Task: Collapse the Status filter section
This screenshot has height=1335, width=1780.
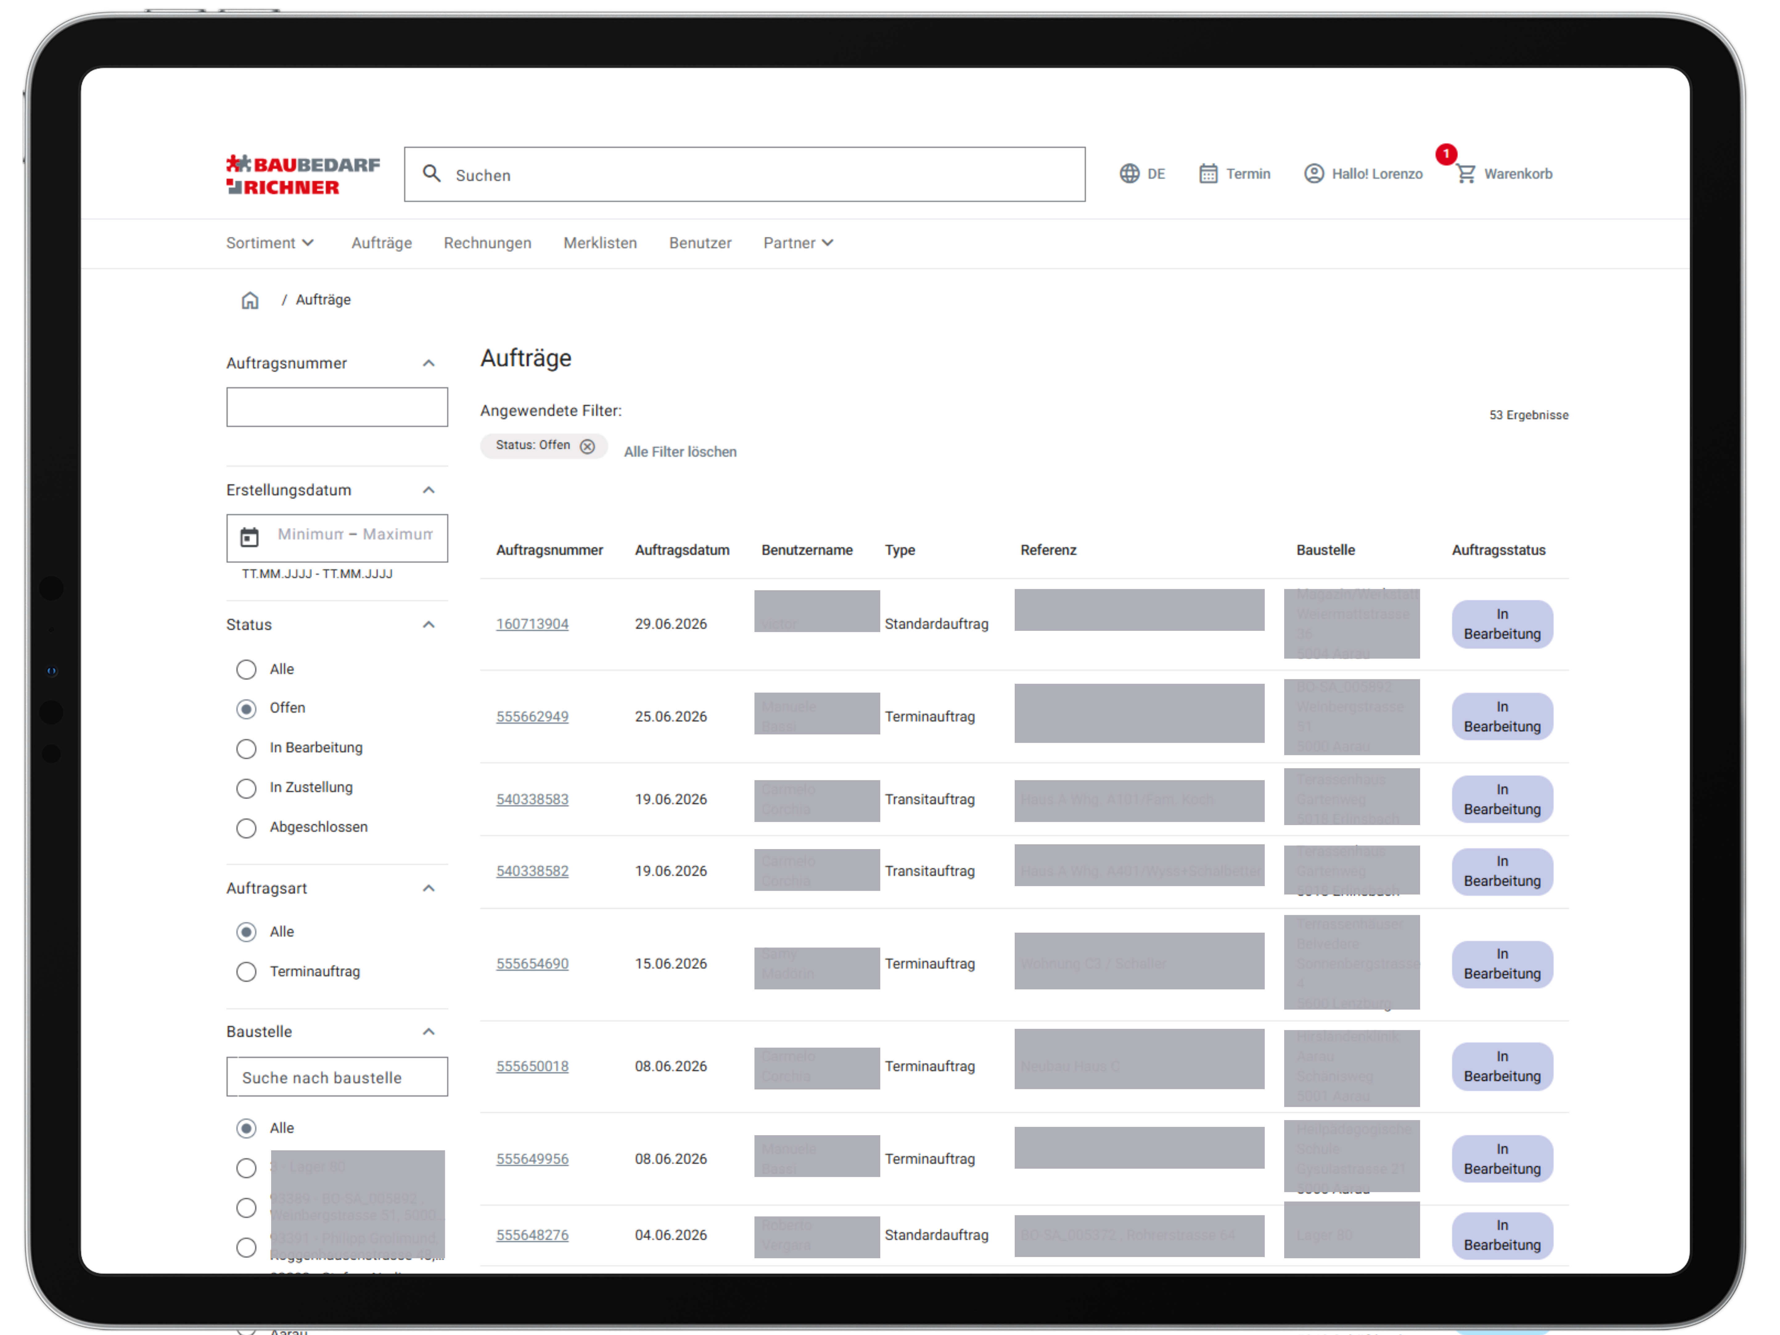Action: pos(429,624)
